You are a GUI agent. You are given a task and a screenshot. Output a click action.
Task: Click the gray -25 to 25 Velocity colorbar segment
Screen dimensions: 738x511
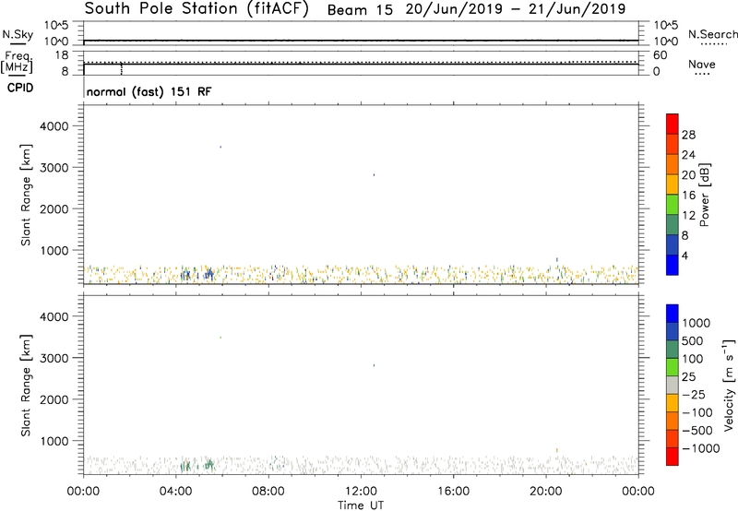(x=673, y=386)
